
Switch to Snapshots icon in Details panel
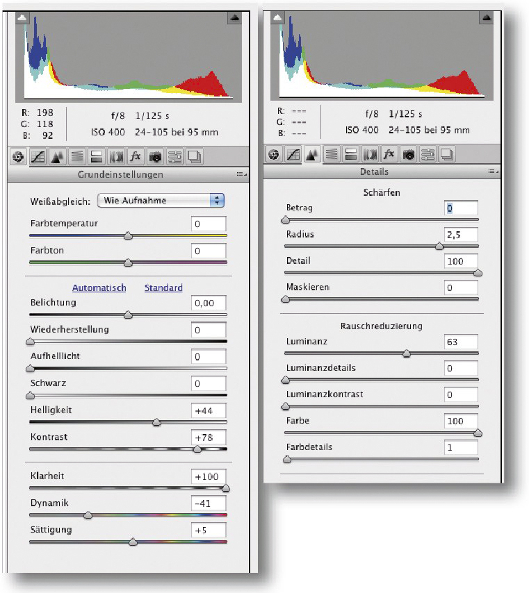[447, 154]
